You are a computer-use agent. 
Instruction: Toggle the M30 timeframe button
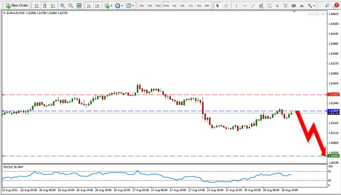[166, 6]
